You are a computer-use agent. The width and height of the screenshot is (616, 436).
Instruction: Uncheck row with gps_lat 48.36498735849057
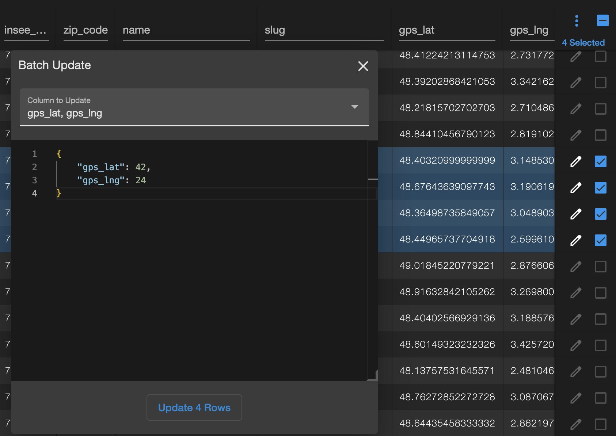coord(601,214)
